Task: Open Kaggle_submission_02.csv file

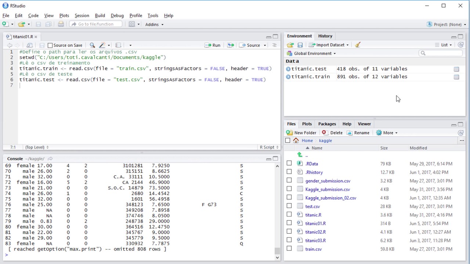Action: tap(330, 198)
